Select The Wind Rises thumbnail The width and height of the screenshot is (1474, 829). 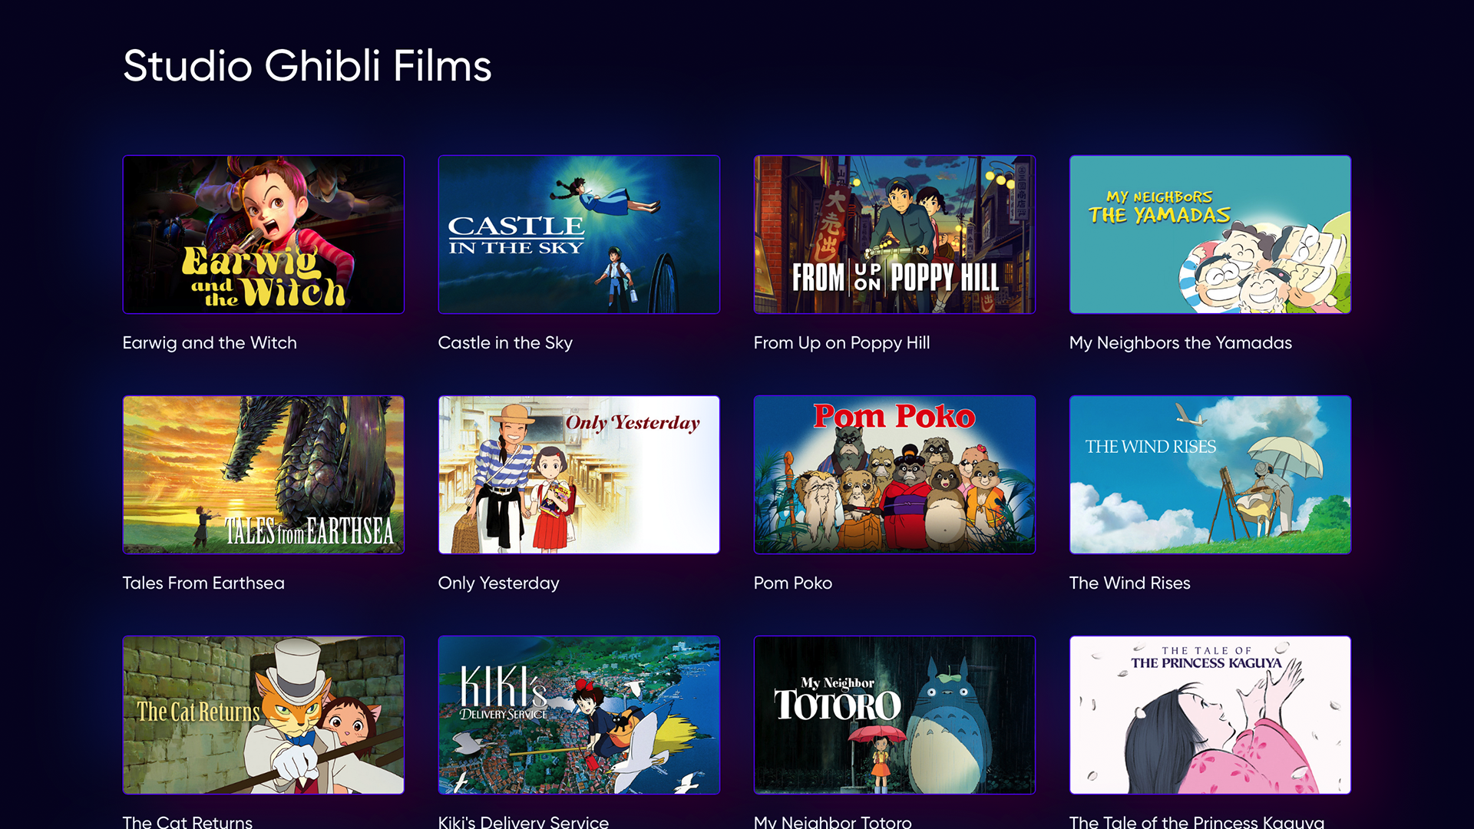pyautogui.click(x=1210, y=474)
